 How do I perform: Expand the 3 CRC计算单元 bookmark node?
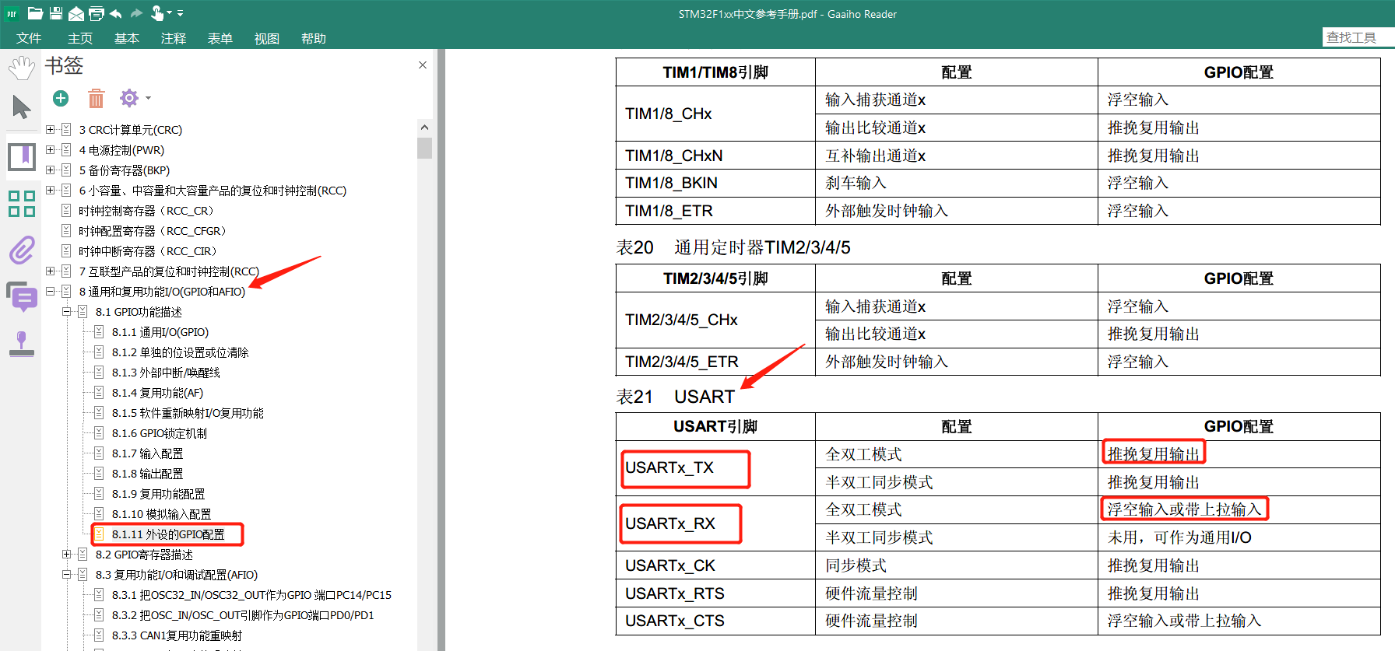(x=51, y=130)
